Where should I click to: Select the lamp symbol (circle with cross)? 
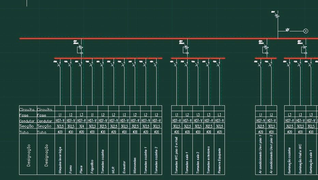pos(306,31)
